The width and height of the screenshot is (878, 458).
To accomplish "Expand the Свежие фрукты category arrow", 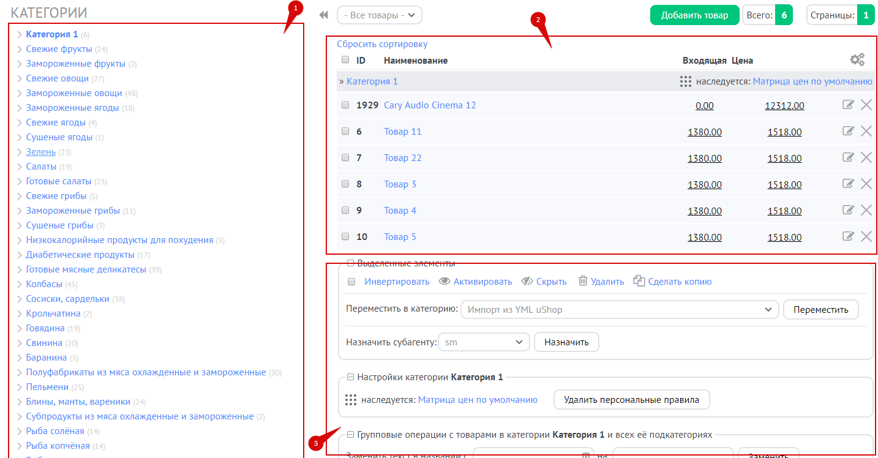I will 20,49.
